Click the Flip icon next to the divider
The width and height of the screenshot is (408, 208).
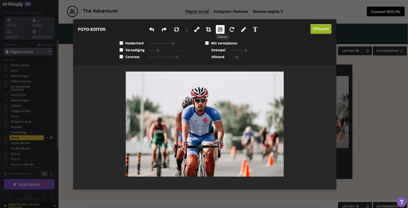(176, 29)
